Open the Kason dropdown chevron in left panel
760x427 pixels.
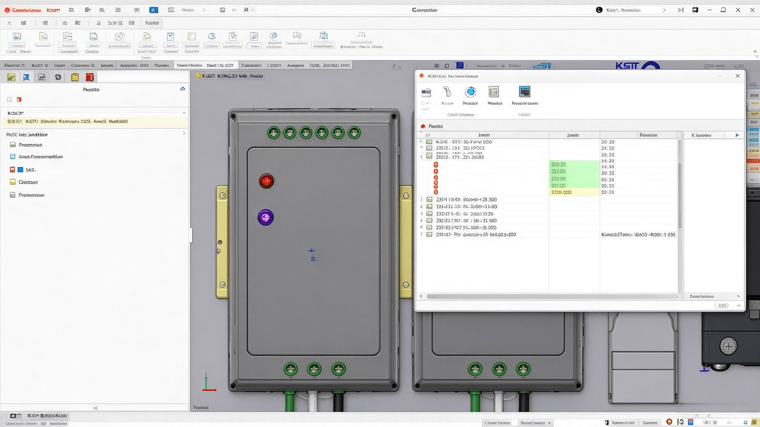pos(184,113)
